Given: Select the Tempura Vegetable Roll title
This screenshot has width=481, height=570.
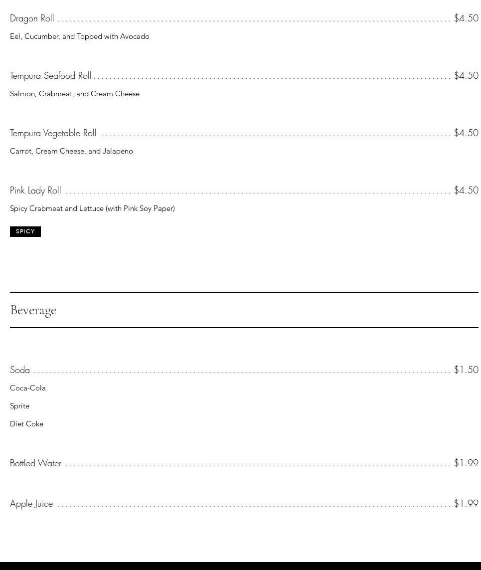Looking at the screenshot, I should click(x=53, y=133).
